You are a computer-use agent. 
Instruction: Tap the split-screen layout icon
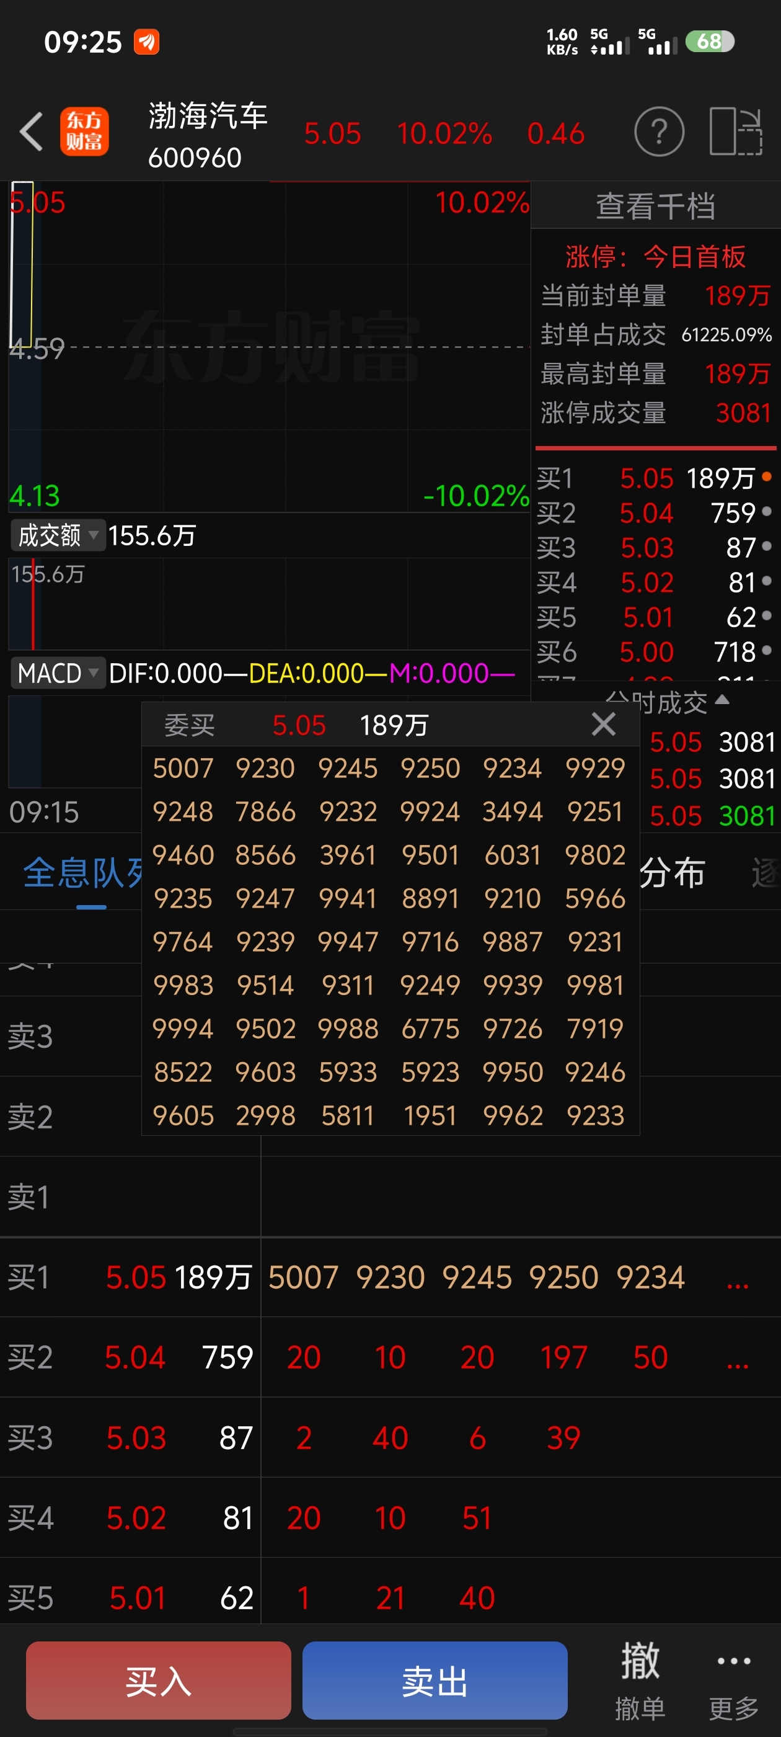736,132
